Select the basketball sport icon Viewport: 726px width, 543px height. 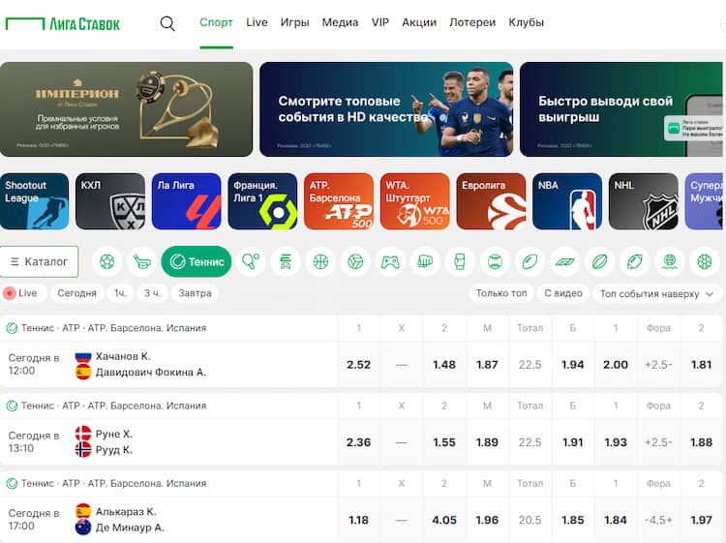(320, 262)
